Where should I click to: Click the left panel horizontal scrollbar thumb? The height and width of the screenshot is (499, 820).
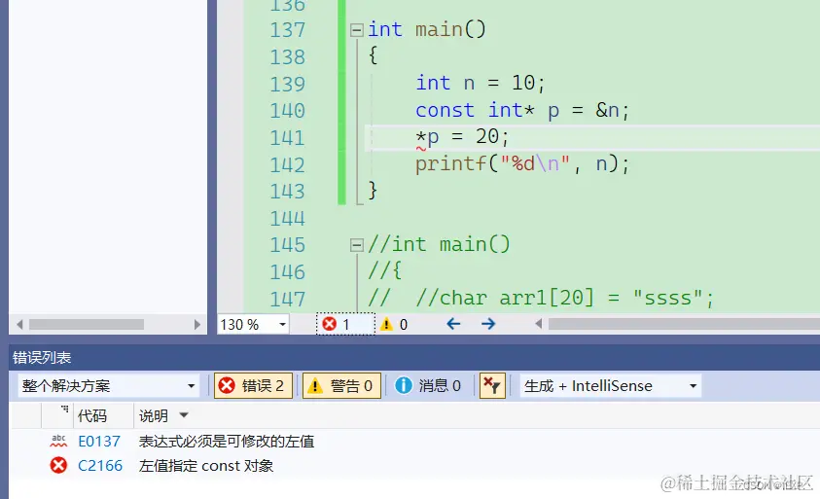point(87,324)
